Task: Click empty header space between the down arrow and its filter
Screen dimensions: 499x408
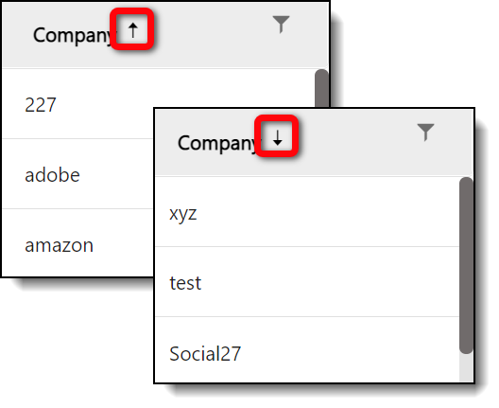Action: pos(357,140)
